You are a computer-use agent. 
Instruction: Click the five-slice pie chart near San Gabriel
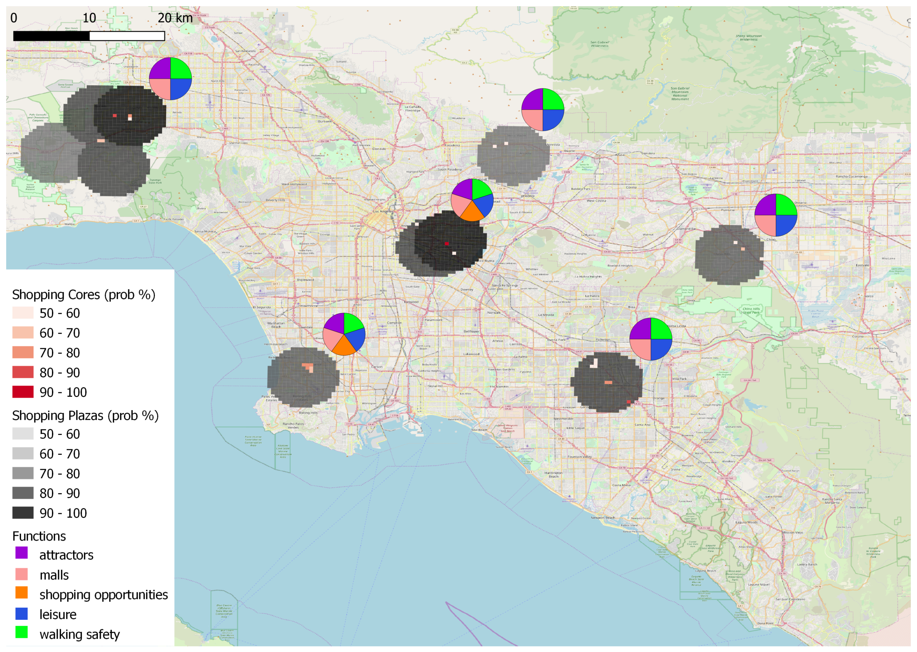click(x=472, y=200)
